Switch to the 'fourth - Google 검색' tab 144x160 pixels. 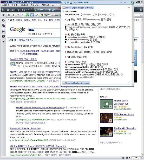47,10
